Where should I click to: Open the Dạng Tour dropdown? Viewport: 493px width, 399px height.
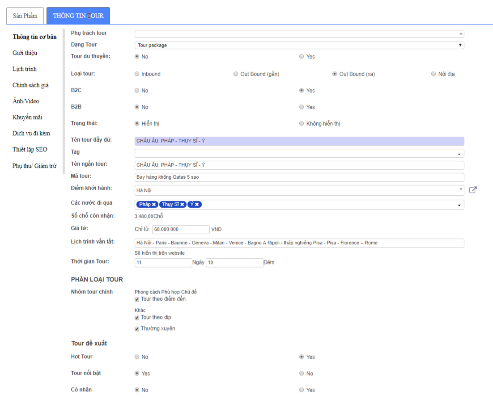299,45
